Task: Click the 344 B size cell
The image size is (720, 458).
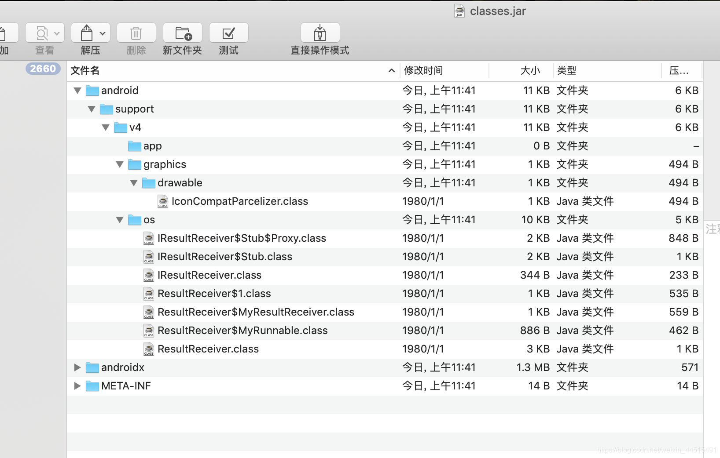Action: [535, 275]
